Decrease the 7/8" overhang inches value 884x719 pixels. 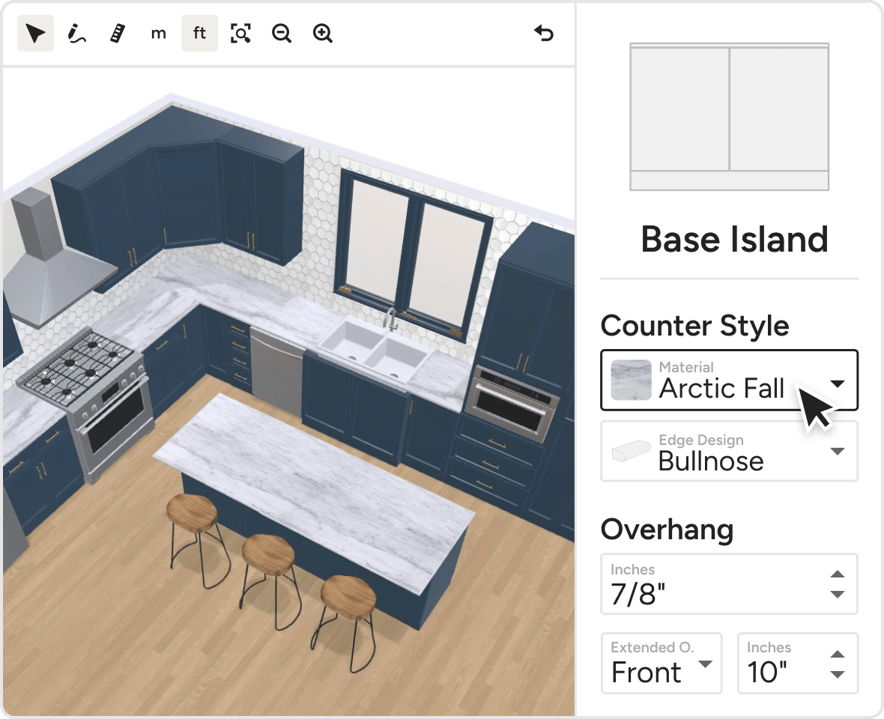coord(838,595)
